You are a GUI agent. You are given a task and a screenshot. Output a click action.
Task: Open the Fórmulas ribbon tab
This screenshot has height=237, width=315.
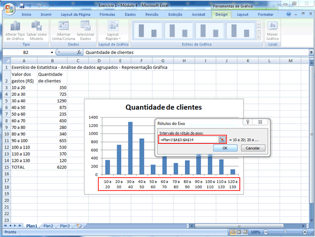coord(107,14)
